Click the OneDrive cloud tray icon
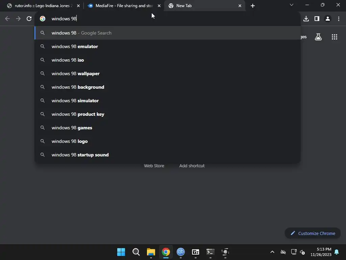The image size is (346, 260). [x=283, y=252]
